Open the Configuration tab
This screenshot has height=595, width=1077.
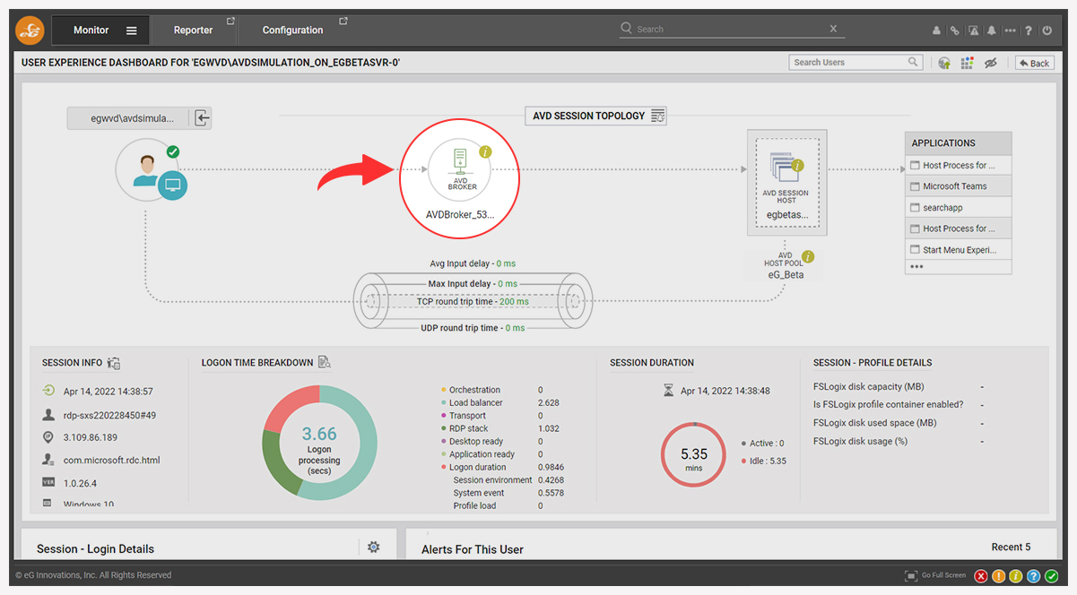[292, 30]
